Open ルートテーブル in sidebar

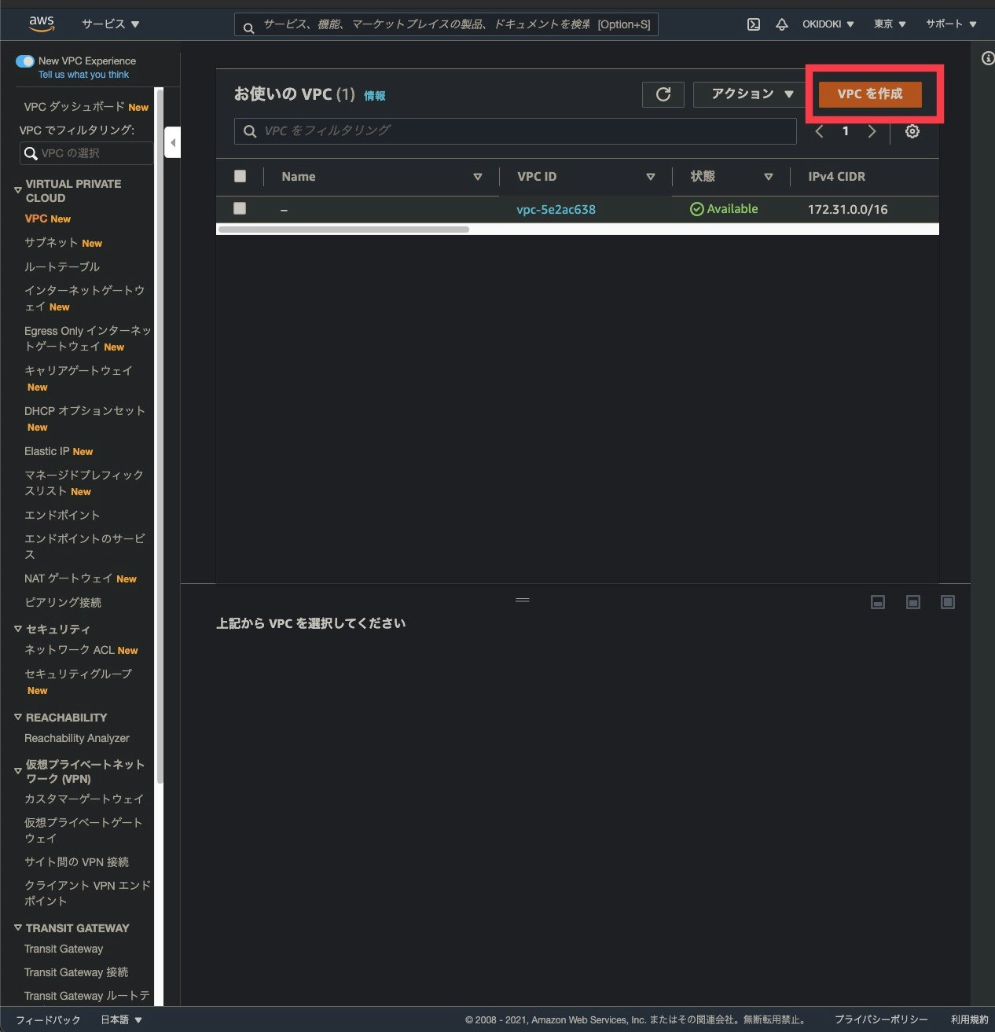click(62, 267)
